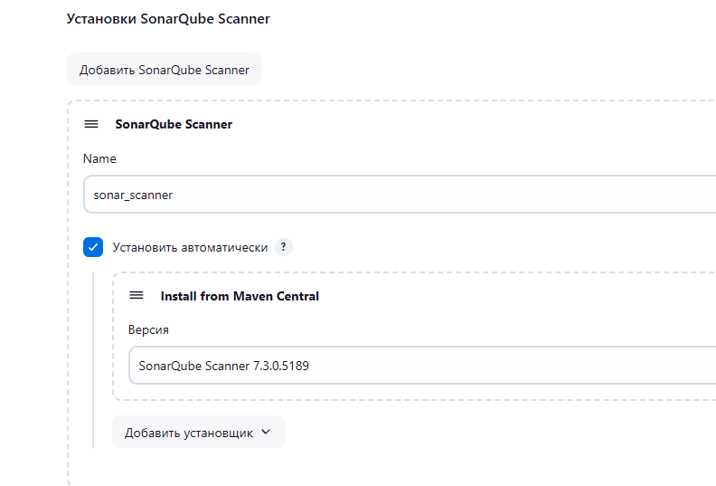Image resolution: width=716 pixels, height=486 pixels.
Task: Click the chevron arrow on Добавить установщик
Action: pos(266,432)
